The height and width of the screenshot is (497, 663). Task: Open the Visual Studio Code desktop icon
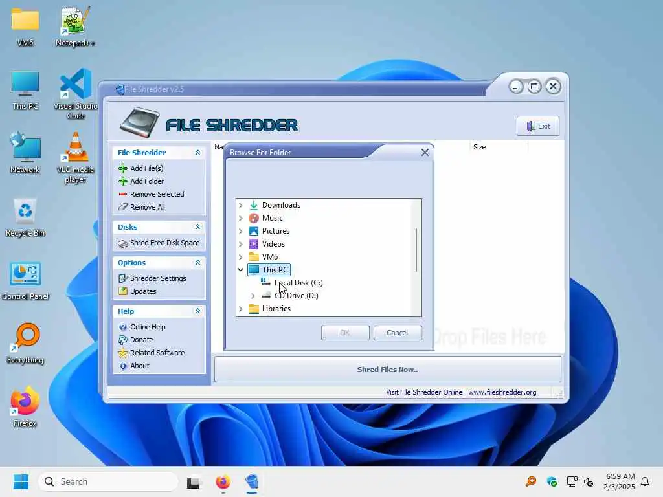coord(76,94)
